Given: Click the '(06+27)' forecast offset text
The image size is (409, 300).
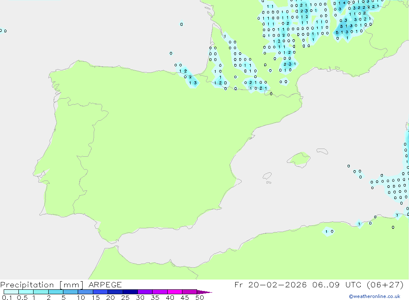Looking at the screenshot, I should tap(385, 284).
